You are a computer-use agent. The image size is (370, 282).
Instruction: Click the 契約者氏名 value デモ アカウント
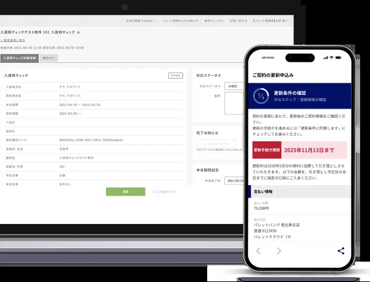(x=70, y=96)
